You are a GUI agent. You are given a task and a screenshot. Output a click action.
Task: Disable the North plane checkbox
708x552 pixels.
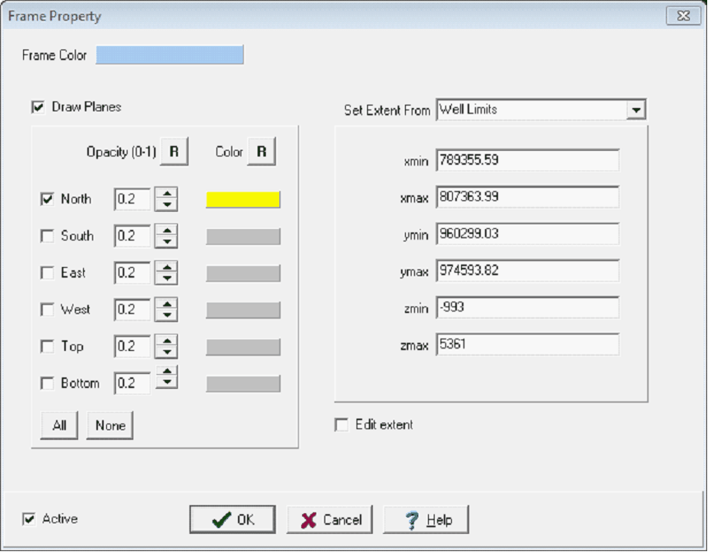tap(47, 199)
